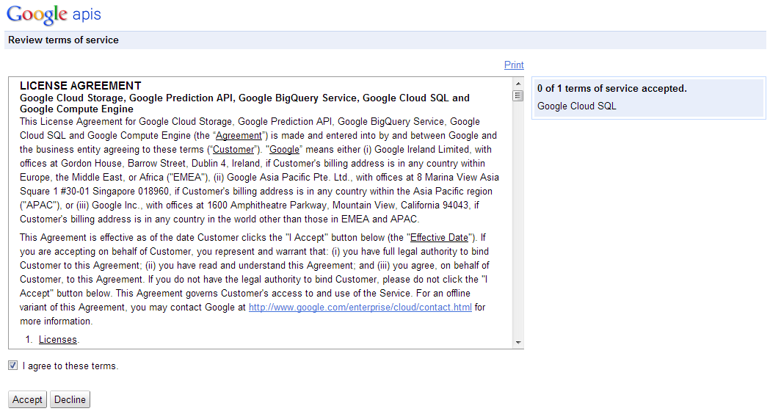Open the enterprise cloud contact.html link

(x=360, y=308)
